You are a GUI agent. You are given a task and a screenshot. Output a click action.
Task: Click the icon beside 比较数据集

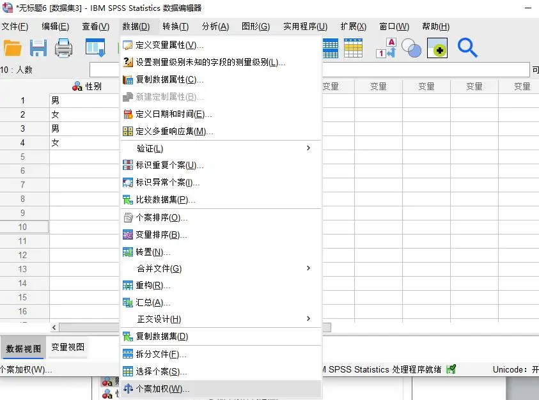coord(128,199)
